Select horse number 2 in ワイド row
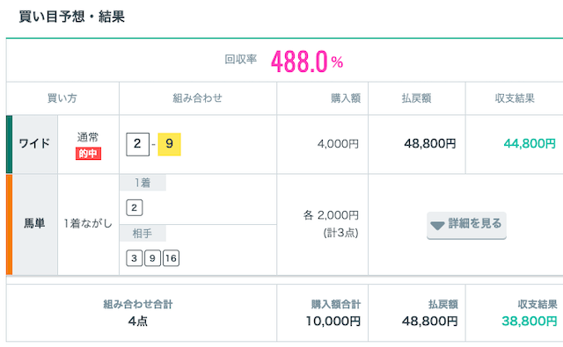The width and height of the screenshot is (563, 347). tap(137, 144)
